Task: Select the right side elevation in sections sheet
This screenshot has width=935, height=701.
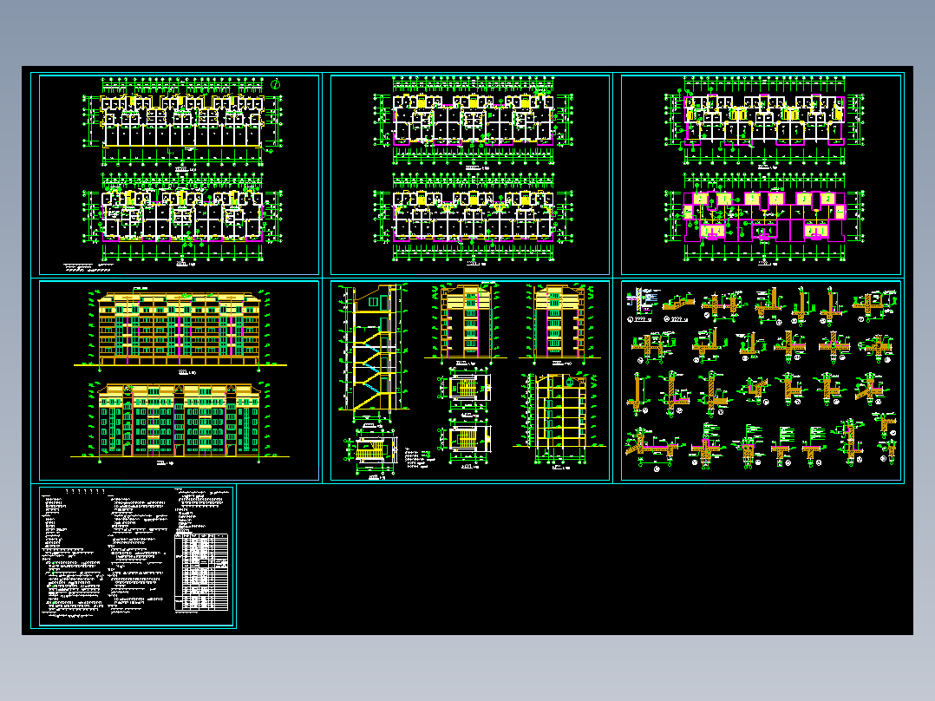Action: pyautogui.click(x=559, y=322)
